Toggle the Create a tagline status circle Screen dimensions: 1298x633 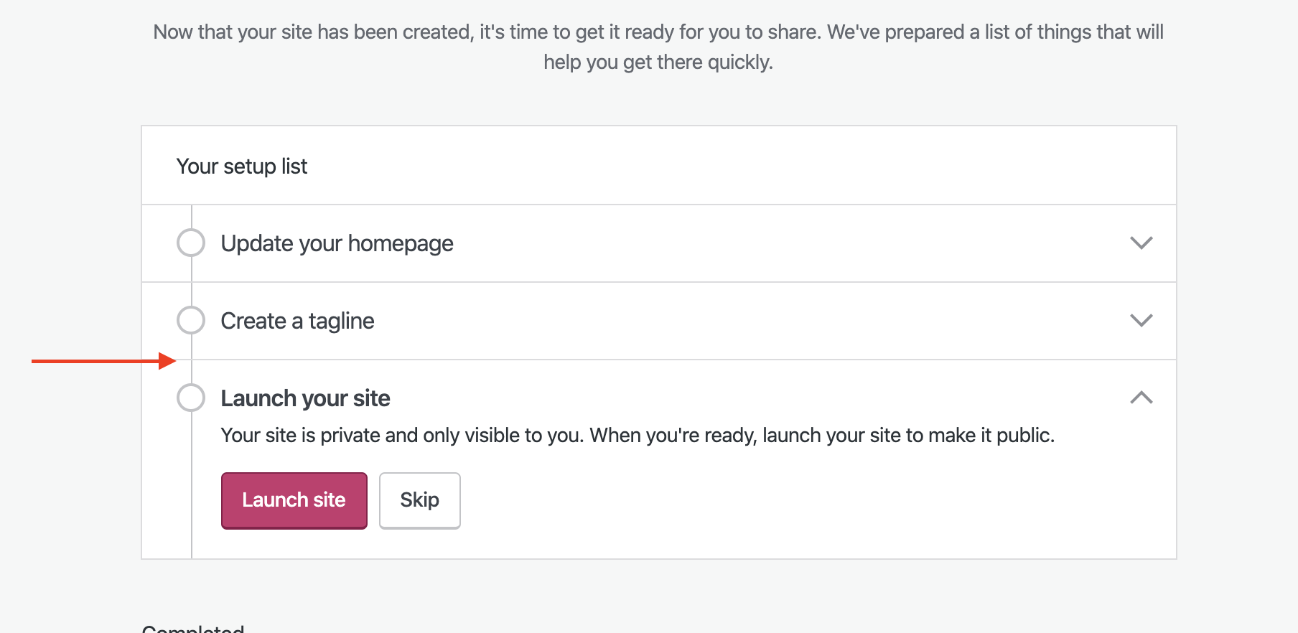click(191, 321)
